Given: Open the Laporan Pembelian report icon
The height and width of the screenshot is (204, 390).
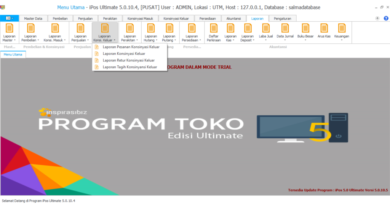Looking at the screenshot, I should click(30, 28).
